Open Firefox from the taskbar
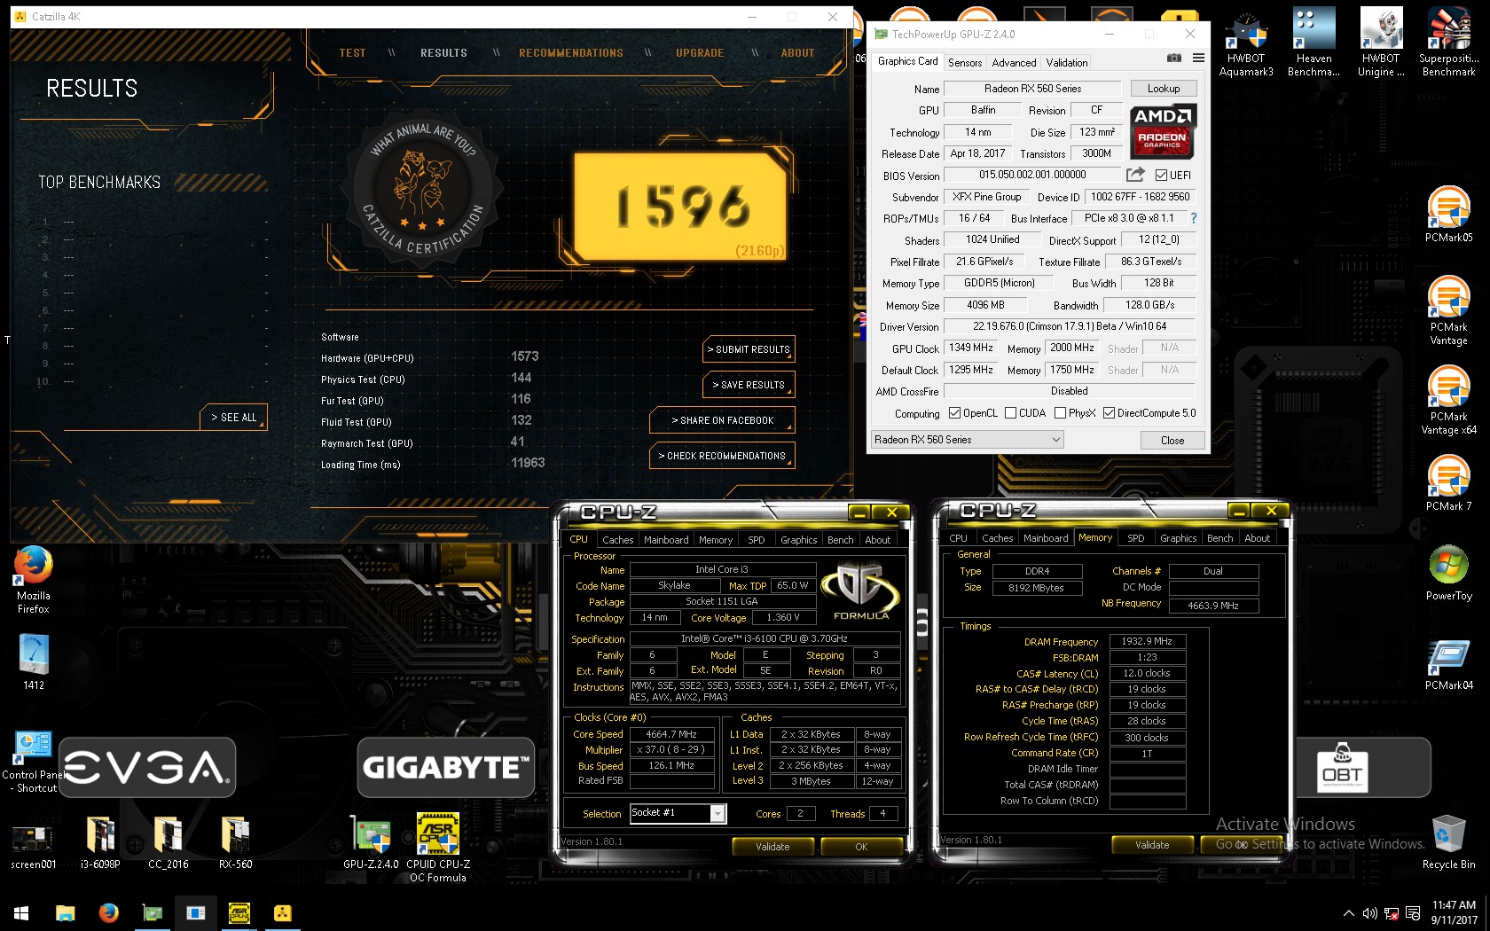 108,912
